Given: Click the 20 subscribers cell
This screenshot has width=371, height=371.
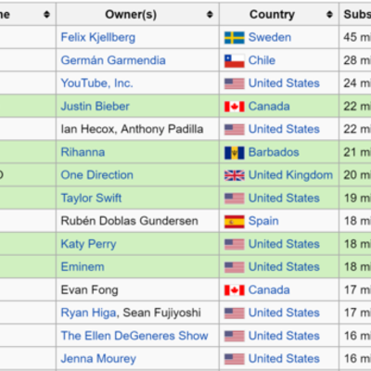Looking at the screenshot, I should tap(355, 175).
